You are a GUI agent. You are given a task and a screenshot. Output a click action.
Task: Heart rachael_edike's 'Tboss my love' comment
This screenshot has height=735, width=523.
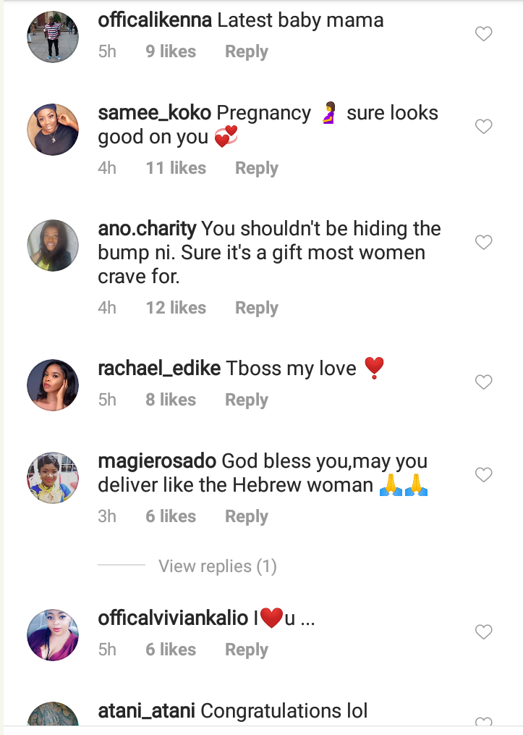coord(483,382)
